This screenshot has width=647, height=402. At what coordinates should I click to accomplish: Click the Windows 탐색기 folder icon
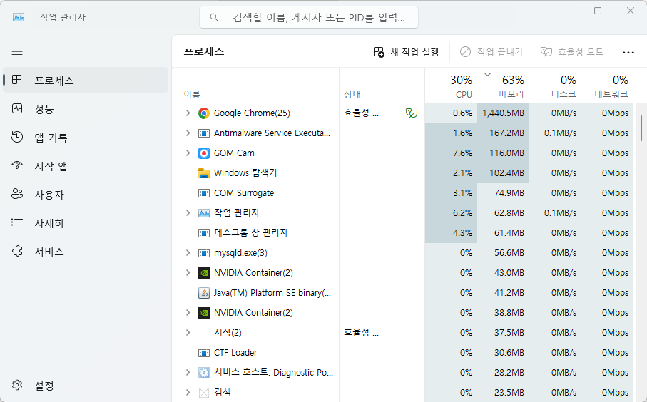[x=204, y=173]
